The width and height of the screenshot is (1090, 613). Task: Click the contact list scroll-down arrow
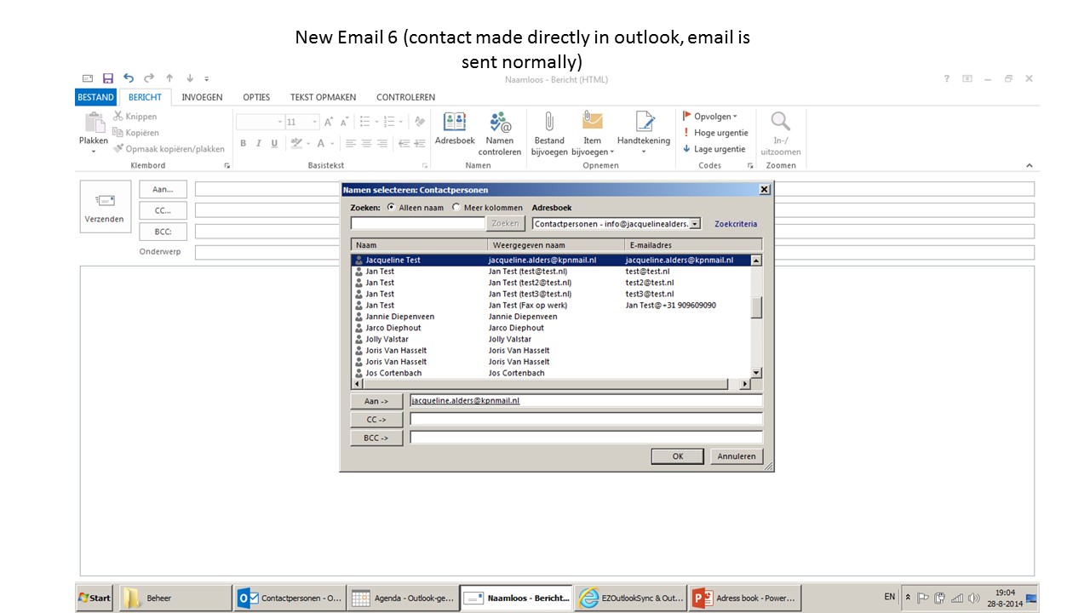[756, 372]
